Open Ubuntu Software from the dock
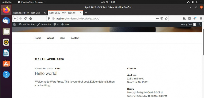 click(x=6, y=63)
